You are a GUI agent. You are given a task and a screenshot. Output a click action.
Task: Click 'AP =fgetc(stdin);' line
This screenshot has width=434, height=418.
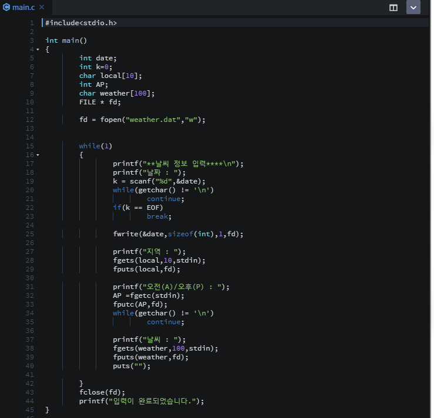point(149,295)
